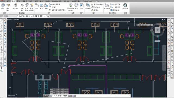174x98 pixels.
Task: Click the Hyperlink (超連結) icon
Action: coord(95,10)
